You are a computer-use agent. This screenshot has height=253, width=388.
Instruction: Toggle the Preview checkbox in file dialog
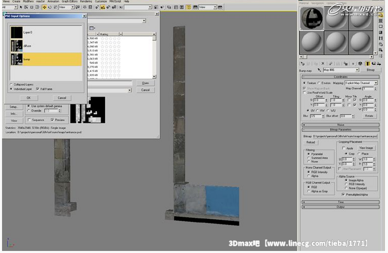[x=52, y=120]
